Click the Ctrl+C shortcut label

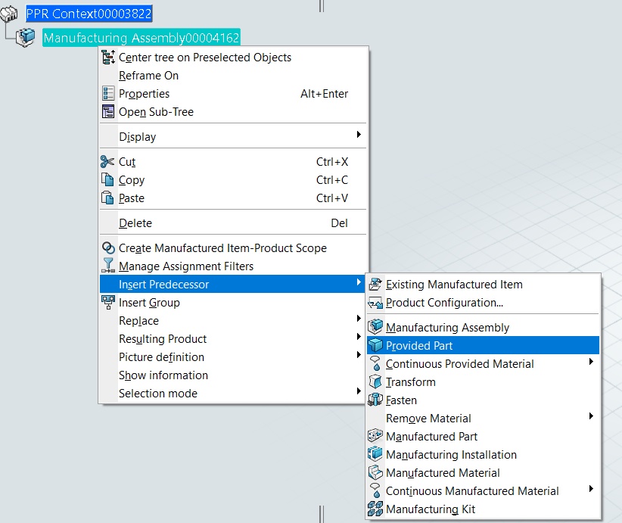(332, 180)
